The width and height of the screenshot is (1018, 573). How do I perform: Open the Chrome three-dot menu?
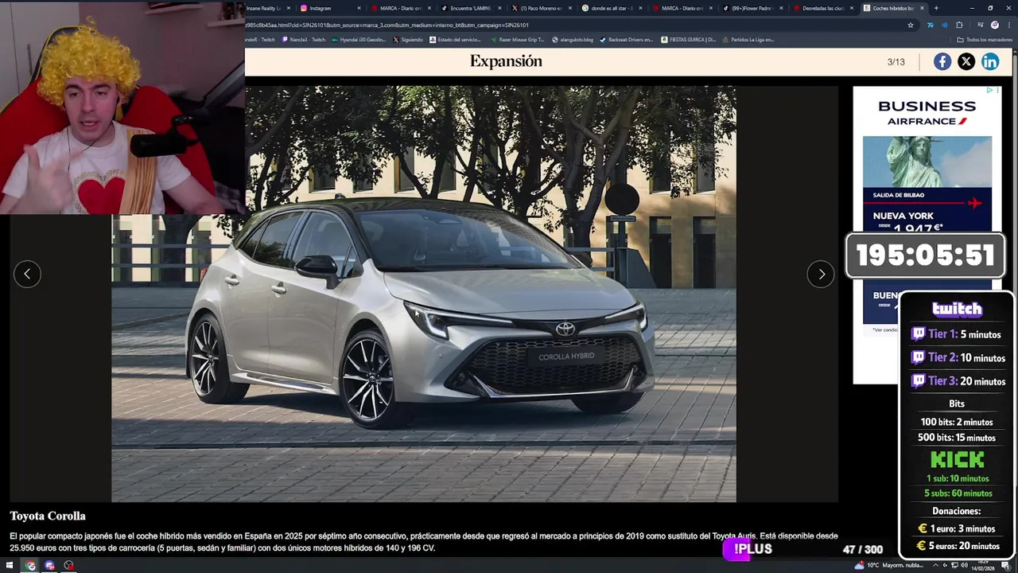pyautogui.click(x=1008, y=25)
